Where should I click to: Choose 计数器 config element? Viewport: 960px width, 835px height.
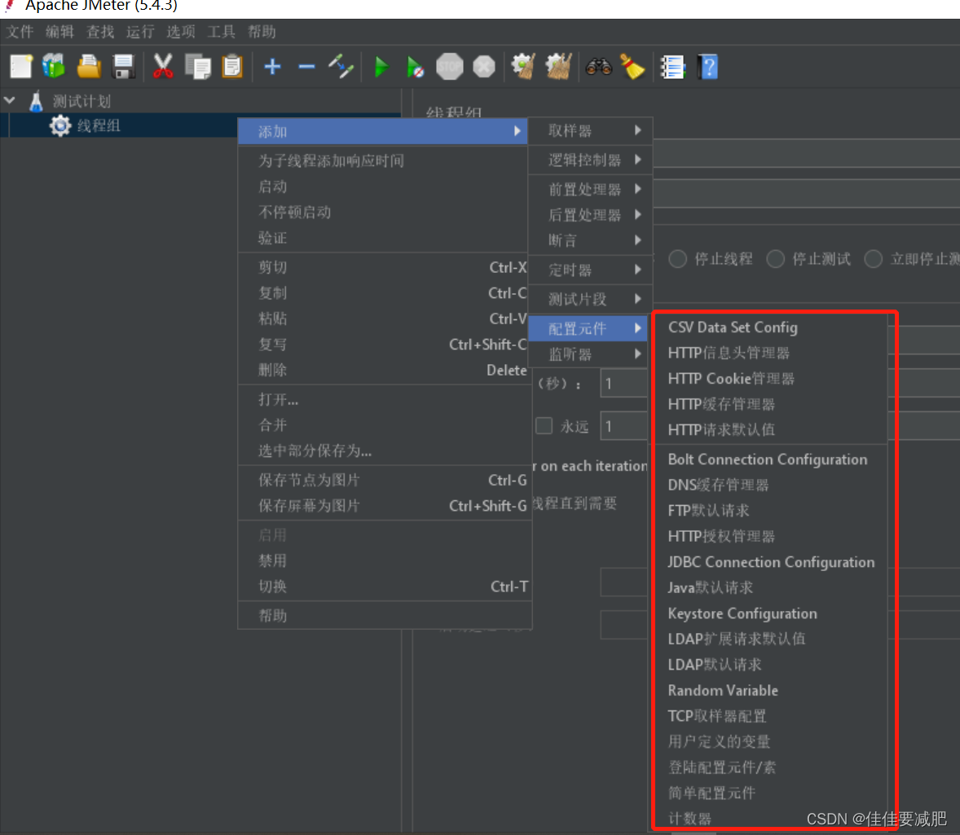click(x=769, y=819)
